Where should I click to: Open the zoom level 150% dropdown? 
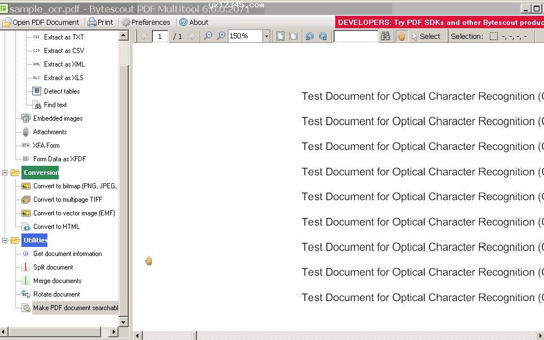[x=266, y=36]
